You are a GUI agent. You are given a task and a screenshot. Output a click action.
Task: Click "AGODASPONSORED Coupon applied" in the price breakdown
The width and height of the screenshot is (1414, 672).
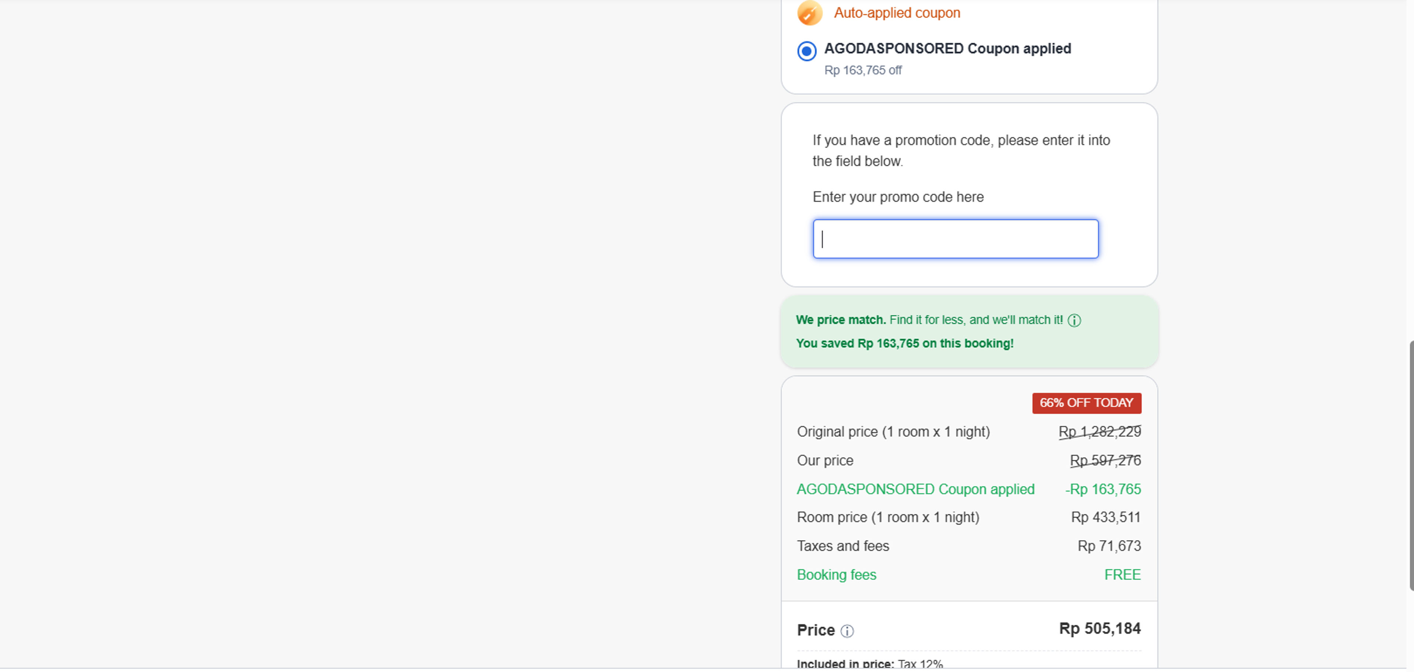[915, 489]
